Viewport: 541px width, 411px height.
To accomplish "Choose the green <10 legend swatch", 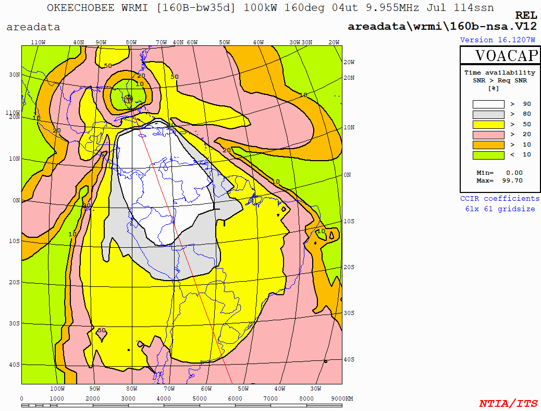I will (488, 155).
